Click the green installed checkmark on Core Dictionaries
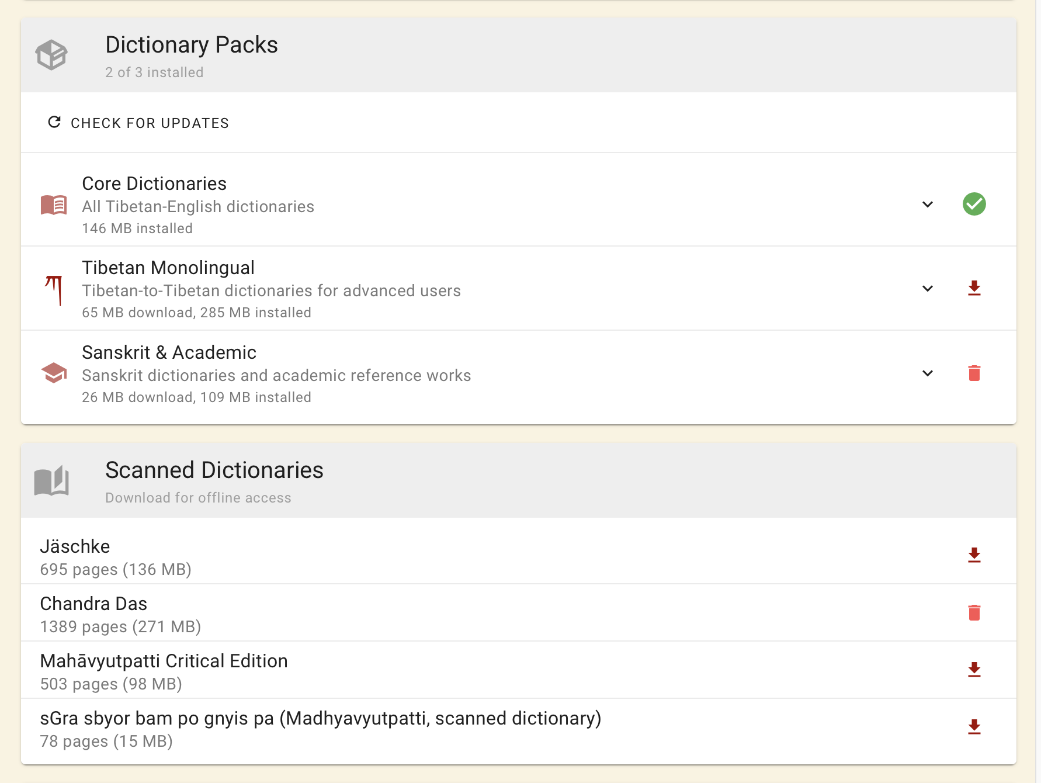 point(974,205)
